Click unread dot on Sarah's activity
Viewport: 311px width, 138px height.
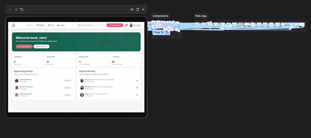point(137,95)
